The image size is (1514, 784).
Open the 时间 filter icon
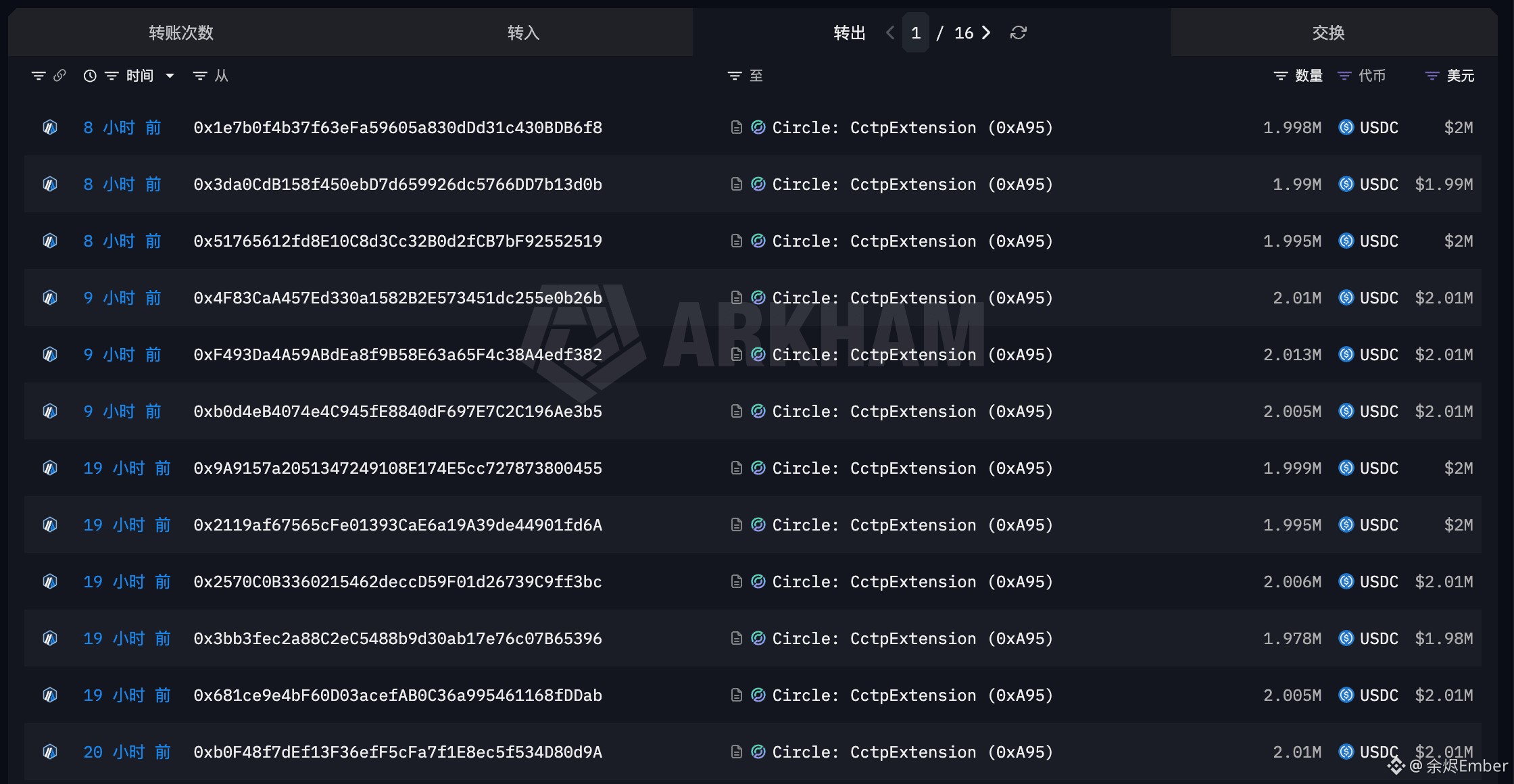[112, 76]
